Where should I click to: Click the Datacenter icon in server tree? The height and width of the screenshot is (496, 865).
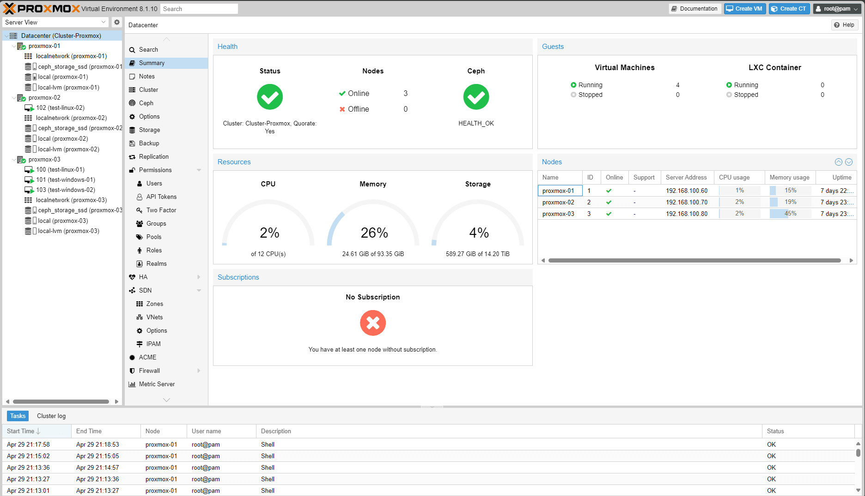[13, 36]
